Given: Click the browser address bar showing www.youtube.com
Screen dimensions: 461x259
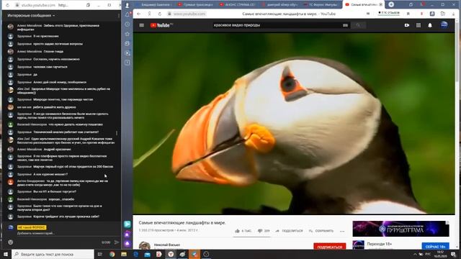Looking at the screenshot, I should tap(187, 14).
